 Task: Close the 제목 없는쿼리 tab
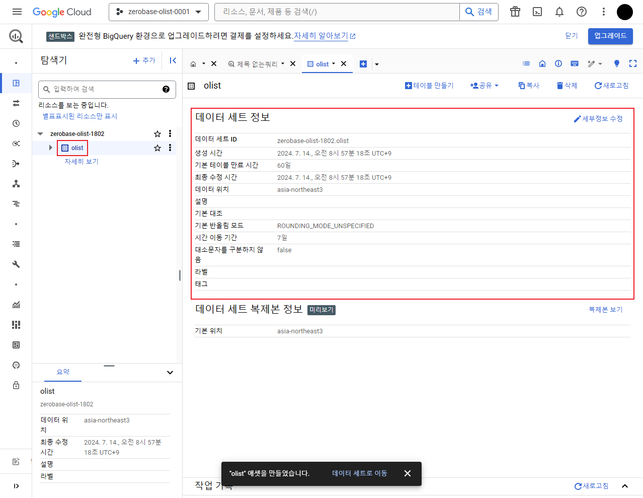click(x=293, y=64)
